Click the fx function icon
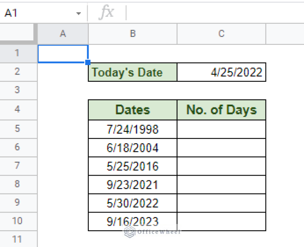Image resolution: width=304 pixels, height=247 pixels. coord(106,13)
